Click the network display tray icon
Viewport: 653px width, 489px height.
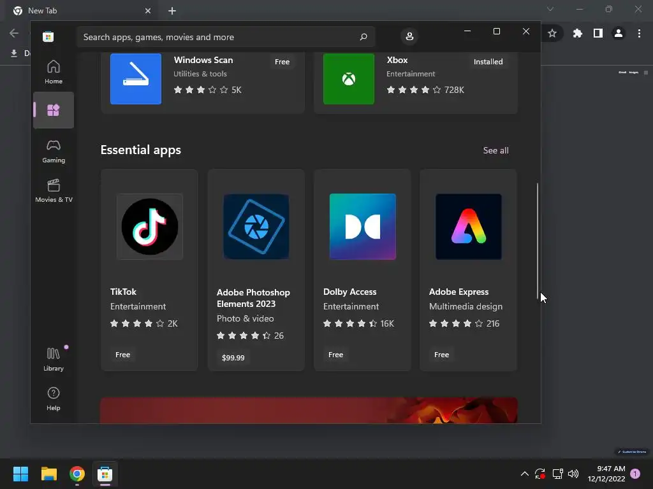point(557,474)
